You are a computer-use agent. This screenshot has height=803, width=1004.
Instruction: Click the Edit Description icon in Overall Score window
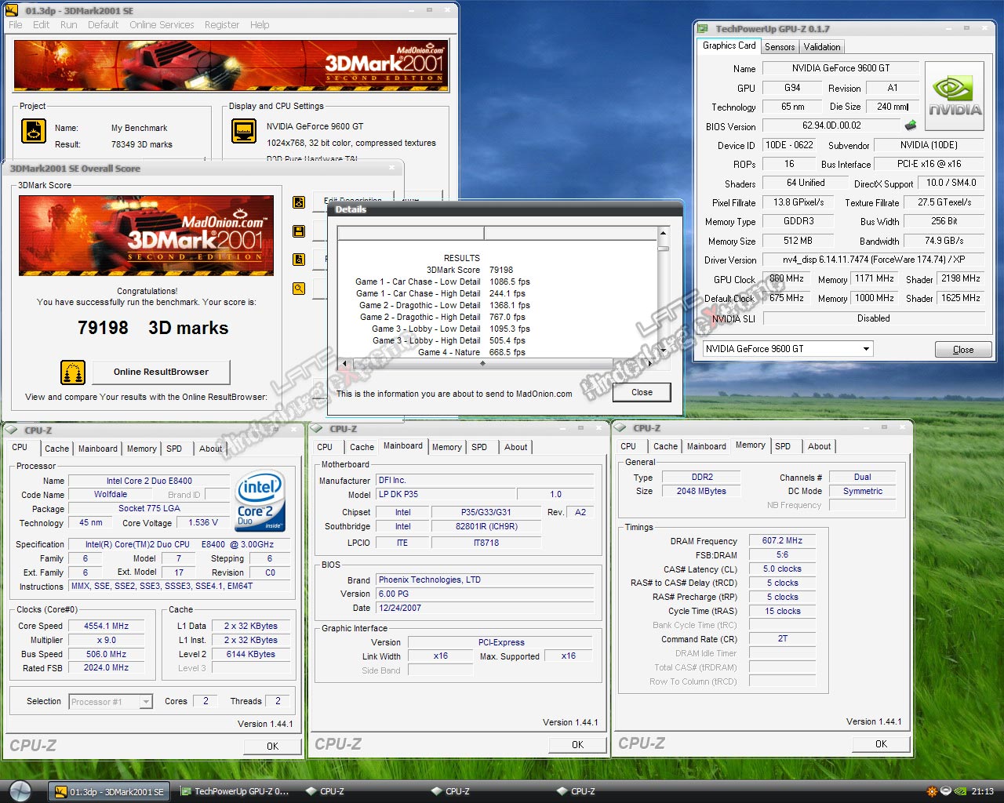click(299, 202)
